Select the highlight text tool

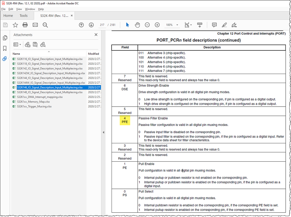(224, 25)
